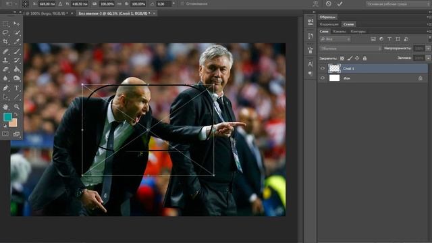Edit the width percentage field
Viewport: 432px width, 243px height.
[107, 4]
